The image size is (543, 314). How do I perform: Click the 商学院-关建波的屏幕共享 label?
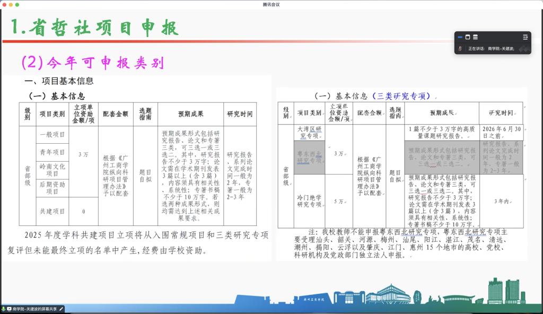point(35,309)
